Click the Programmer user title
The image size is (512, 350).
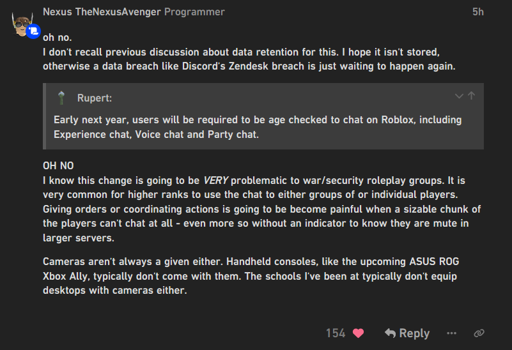[194, 12]
